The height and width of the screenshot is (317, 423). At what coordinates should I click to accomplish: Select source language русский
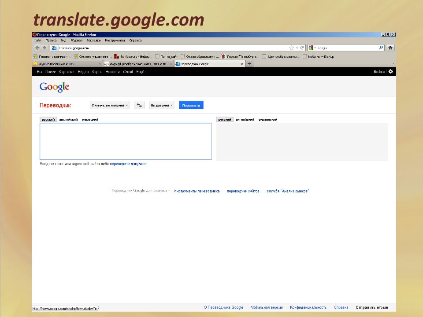(48, 119)
